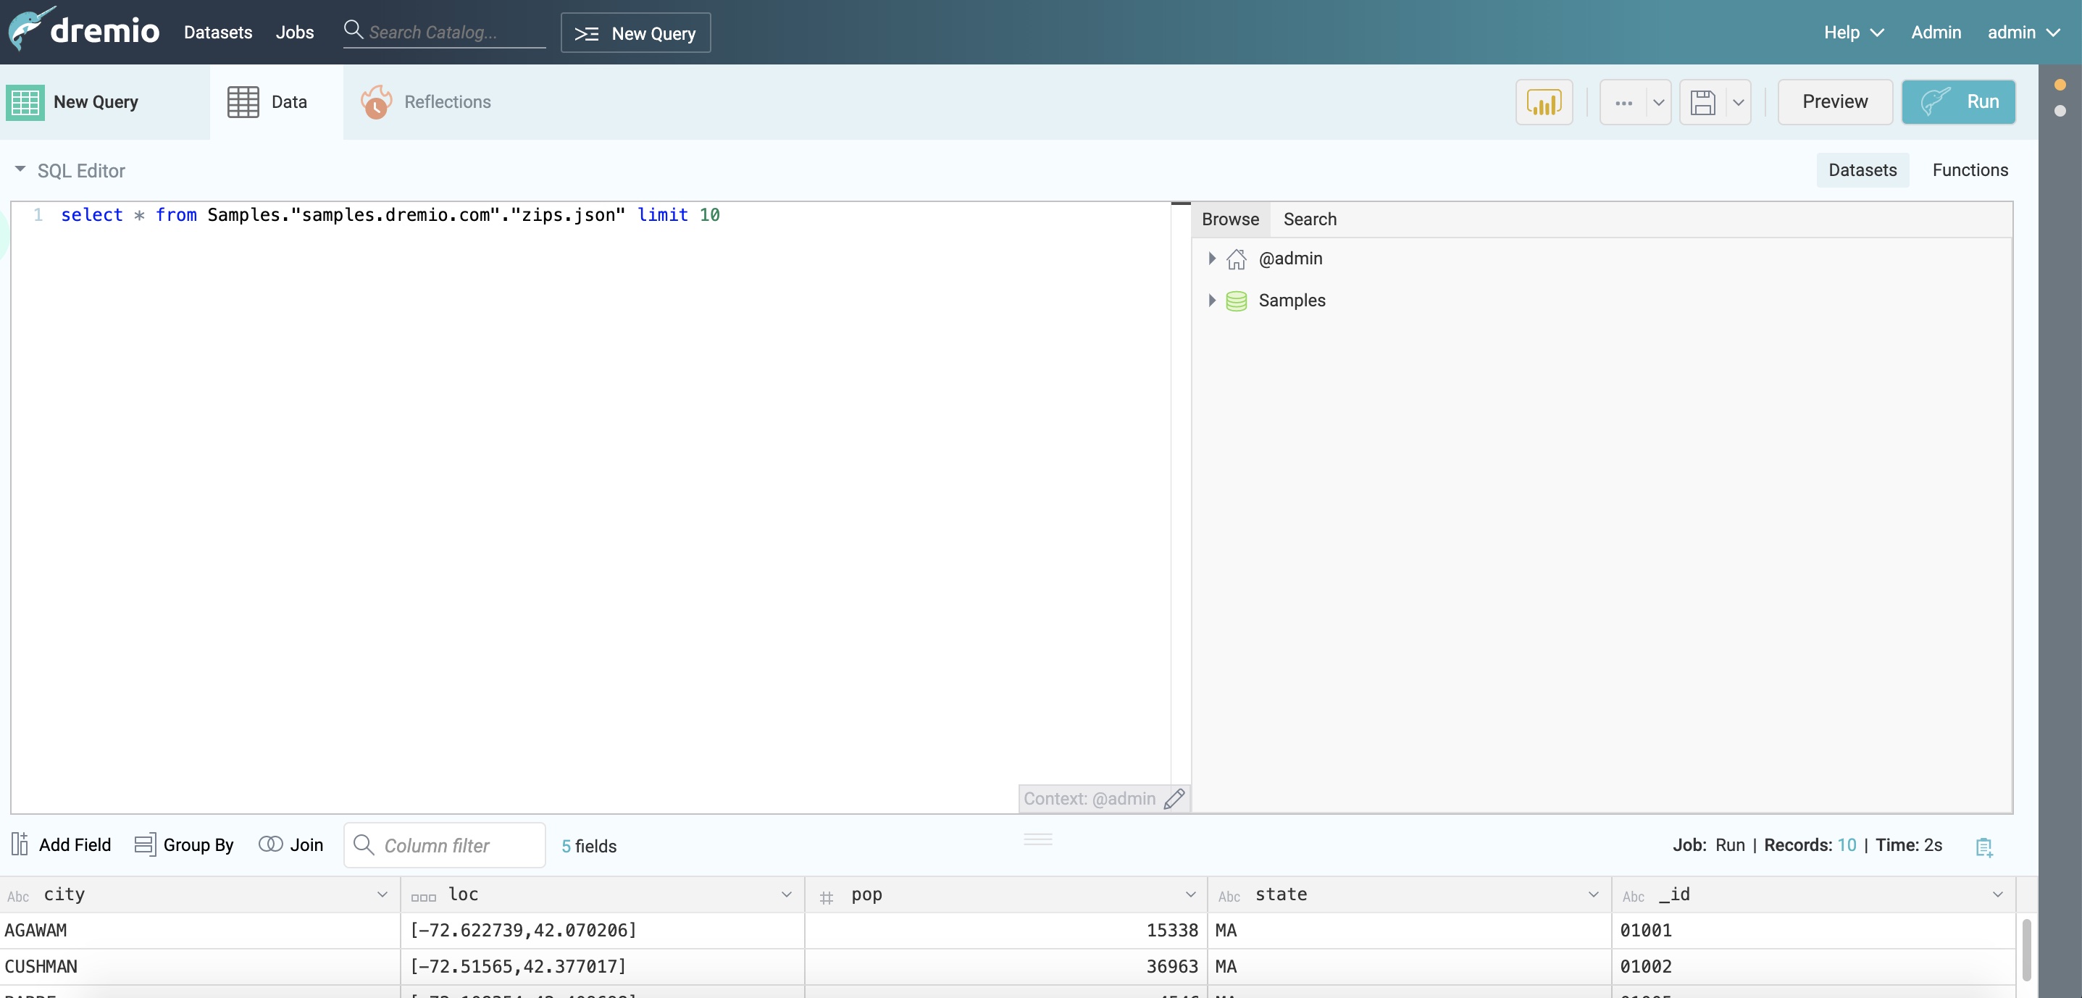Image resolution: width=2082 pixels, height=998 pixels.
Task: Select the Search tab in the datasets panel
Action: [1309, 219]
